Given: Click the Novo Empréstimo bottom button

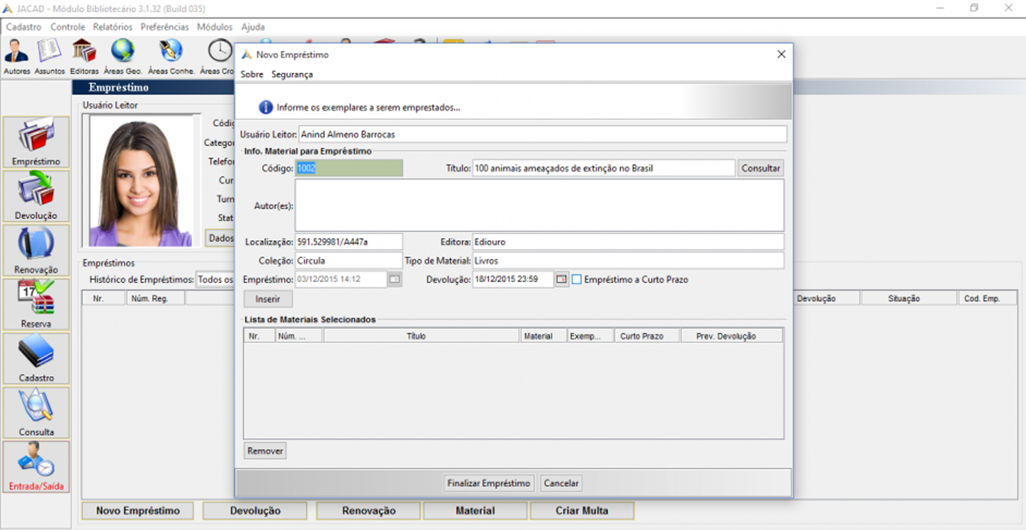Looking at the screenshot, I should coord(138,511).
